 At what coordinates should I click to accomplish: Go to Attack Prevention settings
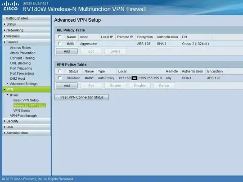[22, 53]
